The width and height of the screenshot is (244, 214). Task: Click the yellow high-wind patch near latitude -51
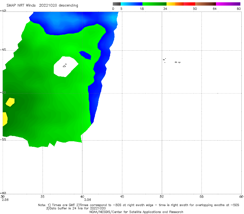[10, 102]
